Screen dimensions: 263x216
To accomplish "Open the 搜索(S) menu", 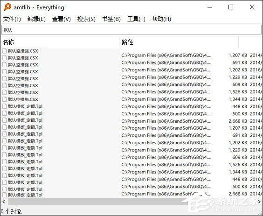I will [86, 19].
